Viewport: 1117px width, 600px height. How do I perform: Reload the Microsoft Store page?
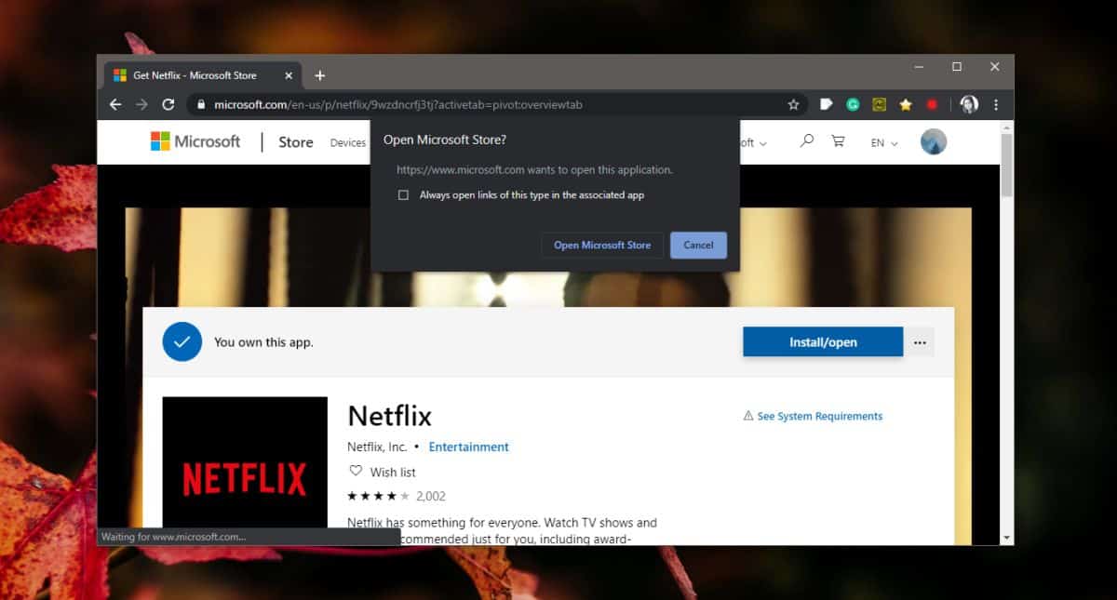(168, 105)
